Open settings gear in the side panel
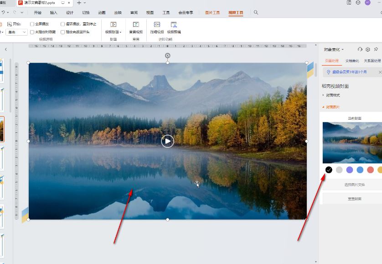 [x=368, y=49]
